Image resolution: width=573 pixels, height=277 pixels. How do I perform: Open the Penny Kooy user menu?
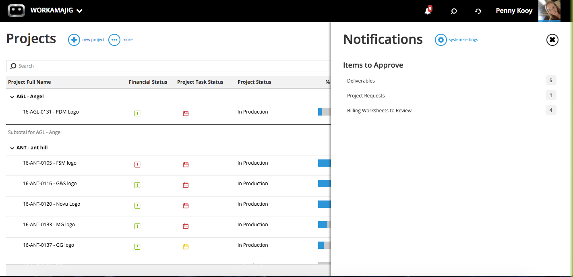coord(514,10)
